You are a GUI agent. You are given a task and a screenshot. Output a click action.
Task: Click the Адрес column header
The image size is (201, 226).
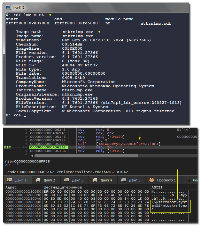click(x=12, y=187)
